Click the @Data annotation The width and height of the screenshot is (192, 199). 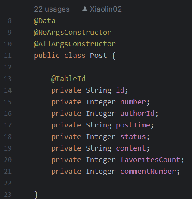pos(45,21)
